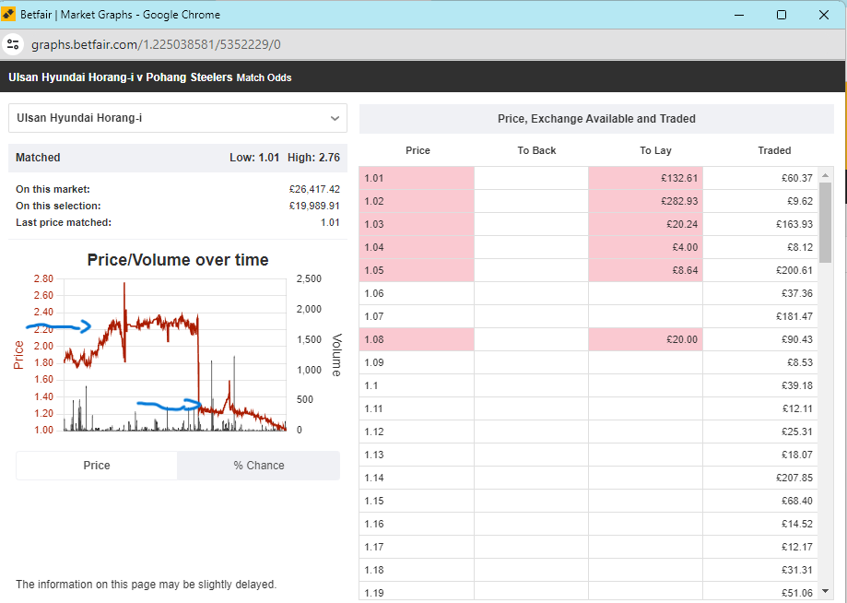Click the scrollbar down arrow in price table
This screenshot has width=847, height=603.
[825, 591]
